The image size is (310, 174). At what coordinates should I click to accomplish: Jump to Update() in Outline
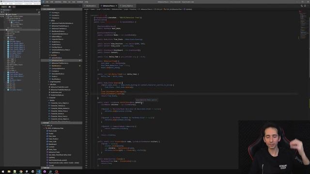[52, 158]
